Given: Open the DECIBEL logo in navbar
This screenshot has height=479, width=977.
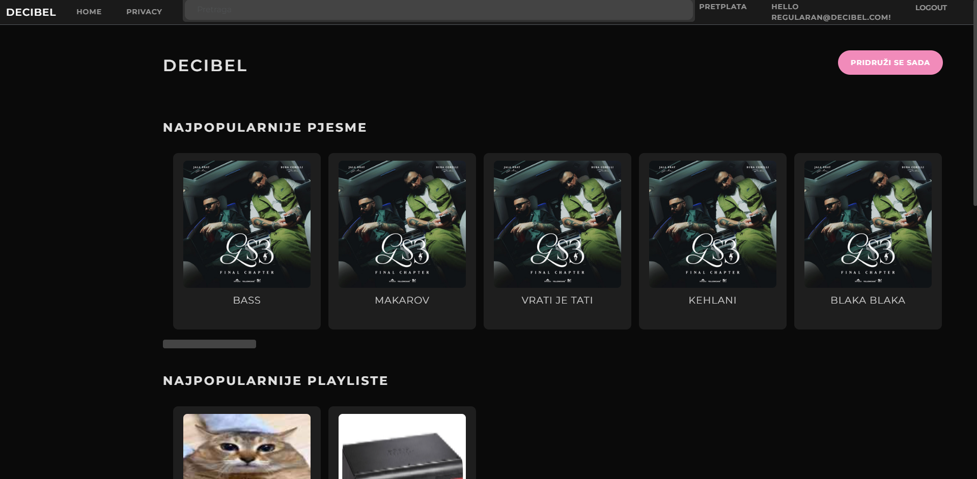Looking at the screenshot, I should tap(31, 12).
